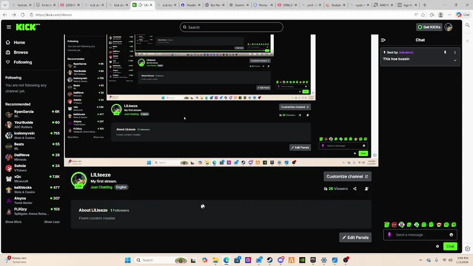This screenshot has width=473, height=266.
Task: Insert the angry red emote
Action: coord(394,225)
